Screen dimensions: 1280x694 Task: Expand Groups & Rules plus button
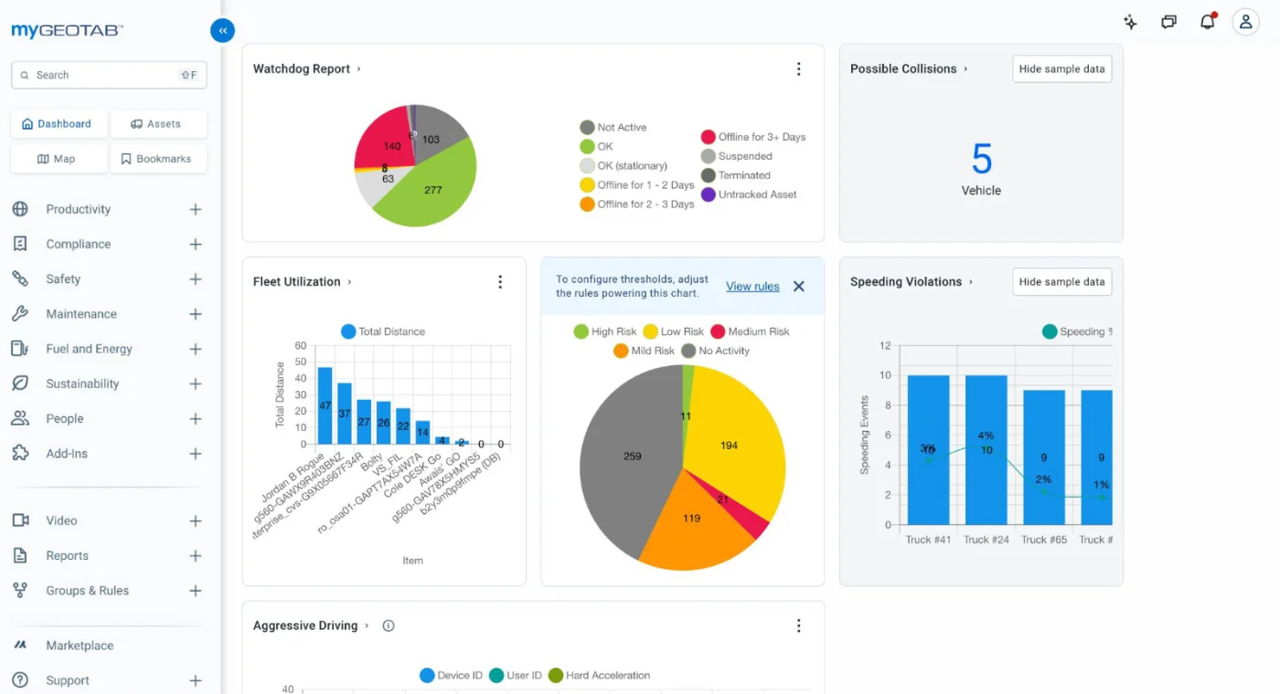tap(195, 591)
